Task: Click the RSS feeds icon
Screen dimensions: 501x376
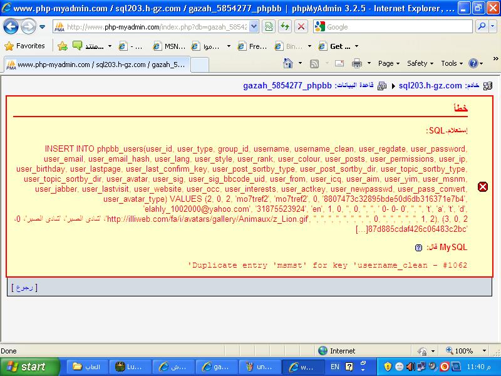Action: point(314,63)
